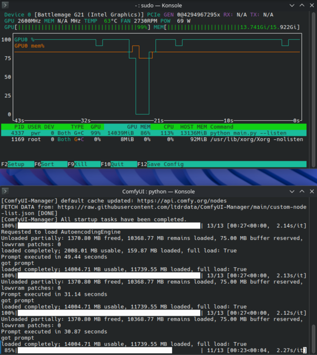Close the sudo Konsole window
Image resolution: width=317 pixels, height=355 pixels.
click(x=312, y=5)
